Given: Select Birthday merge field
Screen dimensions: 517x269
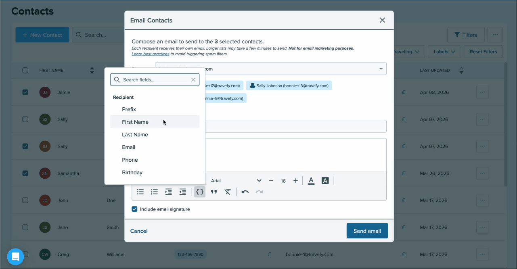Looking at the screenshot, I should tap(155, 173).
